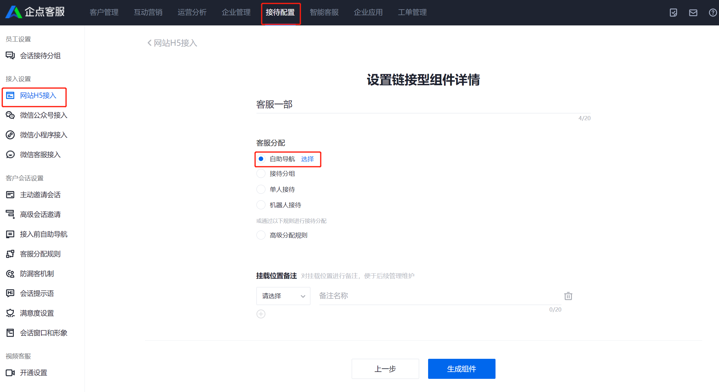Select the 单人接待 radio option

(261, 189)
